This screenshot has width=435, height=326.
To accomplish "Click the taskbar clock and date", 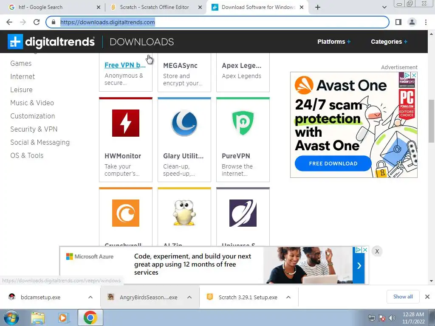I will pyautogui.click(x=413, y=318).
